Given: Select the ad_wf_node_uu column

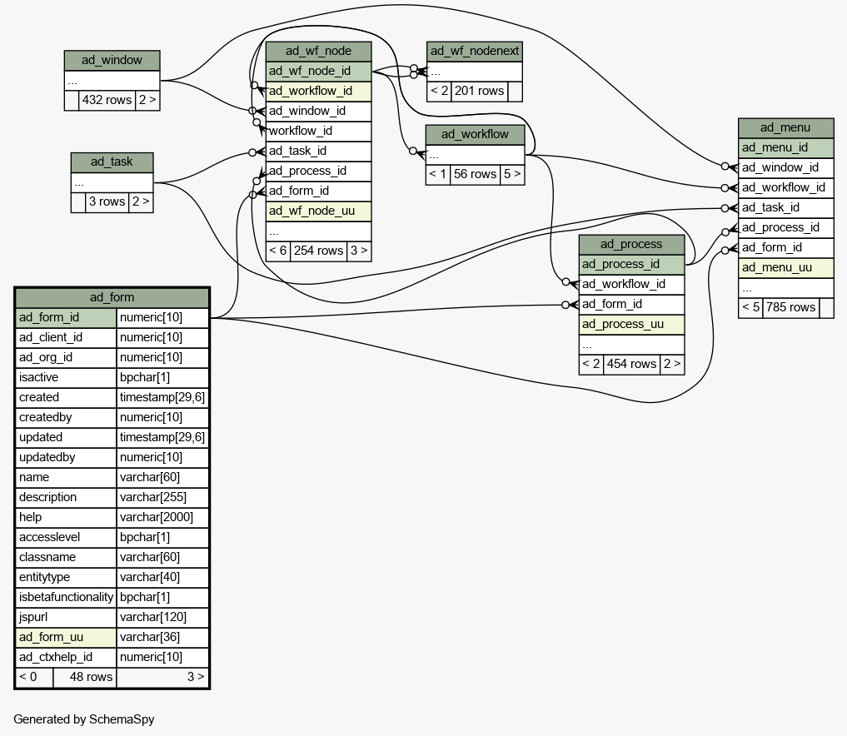Looking at the screenshot, I should 319,211.
